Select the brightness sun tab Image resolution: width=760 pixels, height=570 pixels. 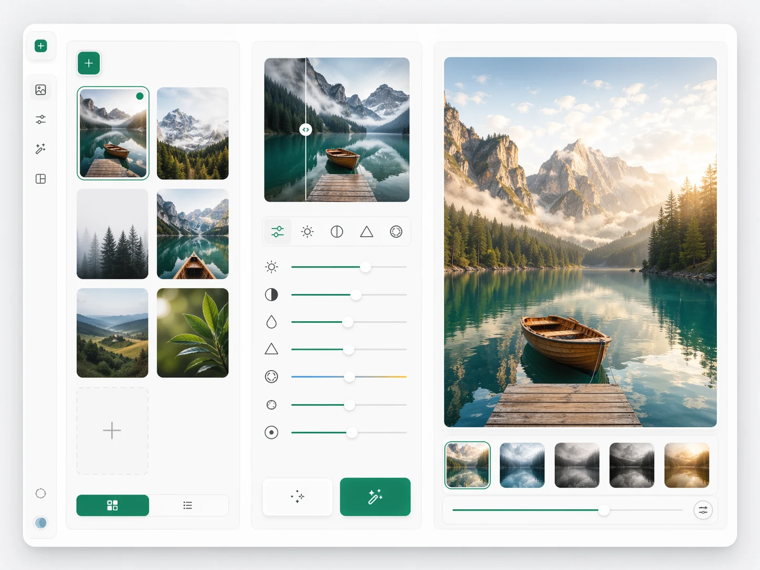(x=307, y=231)
